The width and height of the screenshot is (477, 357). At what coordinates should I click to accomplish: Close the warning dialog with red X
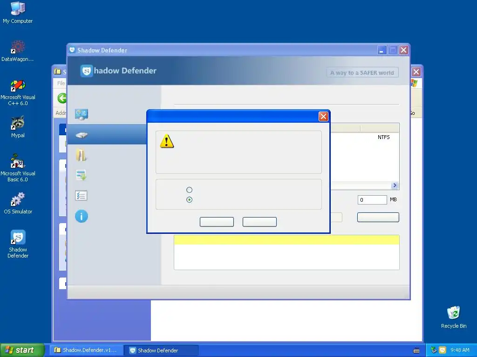(323, 116)
